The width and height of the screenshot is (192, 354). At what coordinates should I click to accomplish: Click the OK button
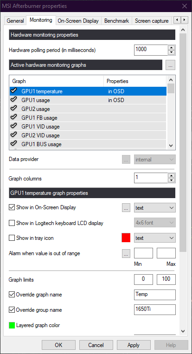coord(58,345)
